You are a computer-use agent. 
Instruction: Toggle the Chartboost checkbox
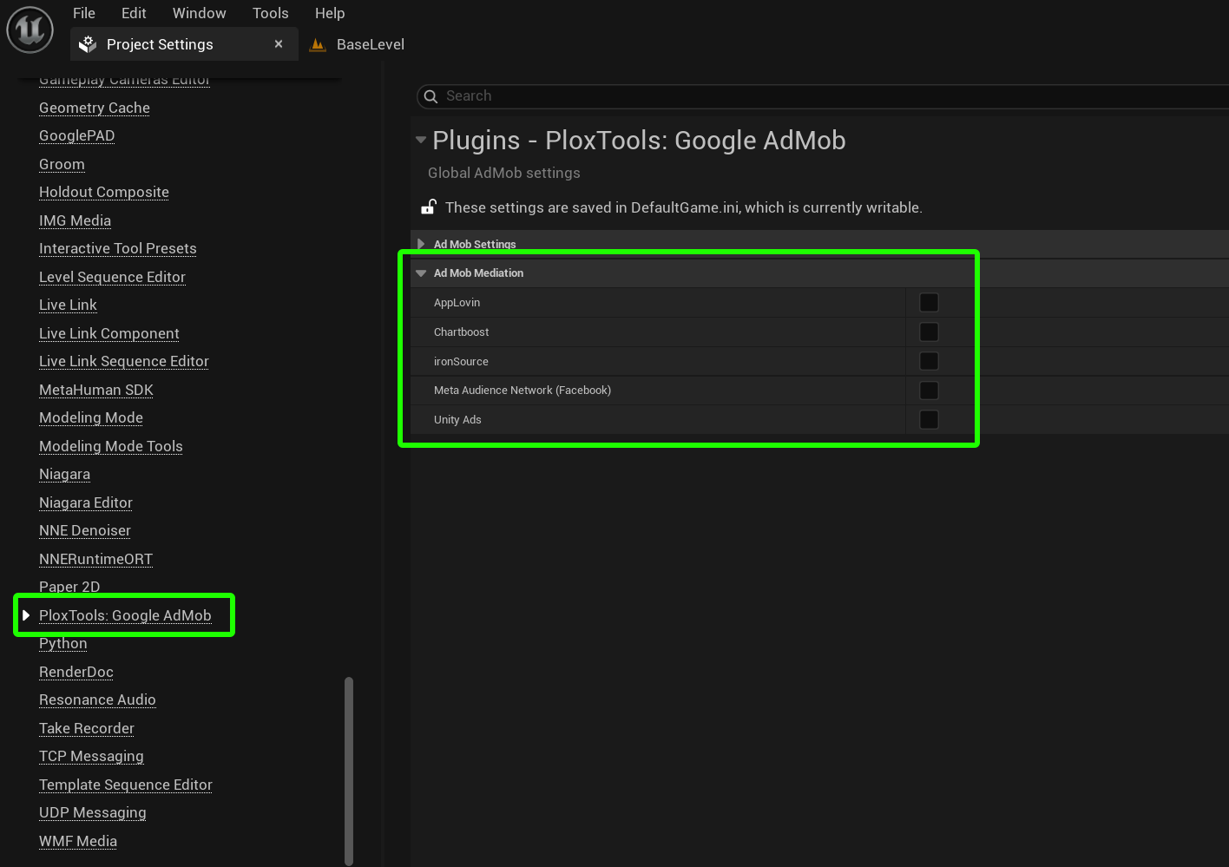click(929, 332)
